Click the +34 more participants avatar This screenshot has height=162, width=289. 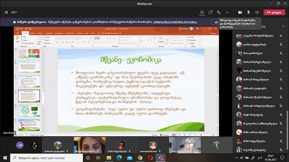point(20,145)
